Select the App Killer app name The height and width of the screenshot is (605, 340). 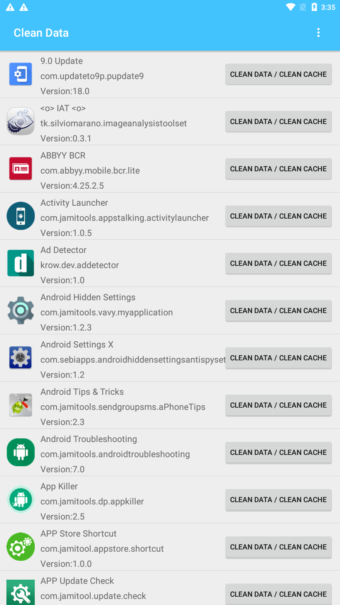click(59, 486)
